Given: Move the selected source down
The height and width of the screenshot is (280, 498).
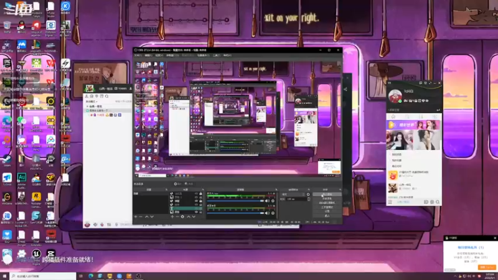Looking at the screenshot, I should pyautogui.click(x=194, y=217).
